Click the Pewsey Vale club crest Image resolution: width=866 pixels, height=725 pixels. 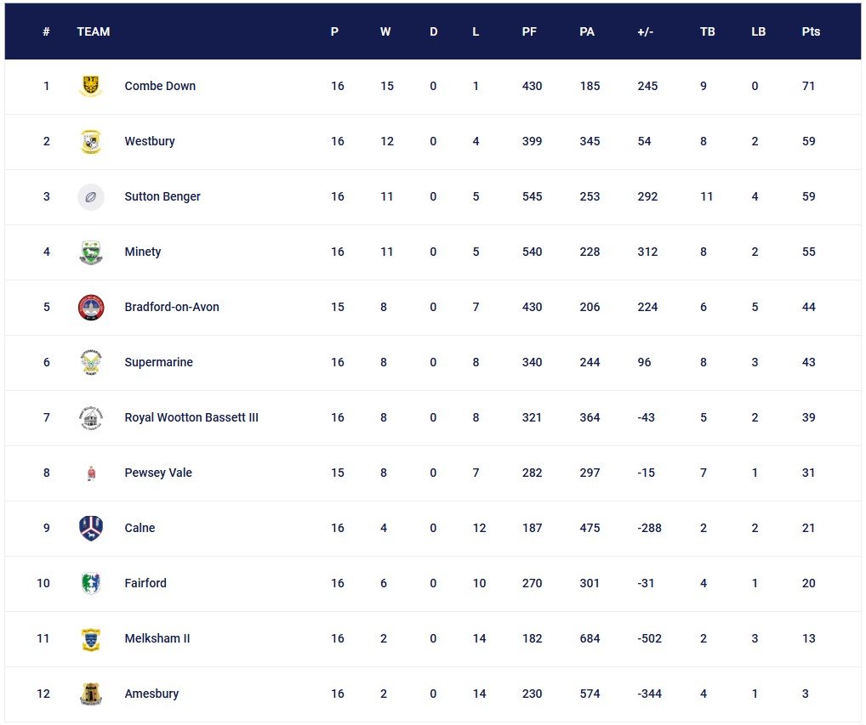click(91, 473)
